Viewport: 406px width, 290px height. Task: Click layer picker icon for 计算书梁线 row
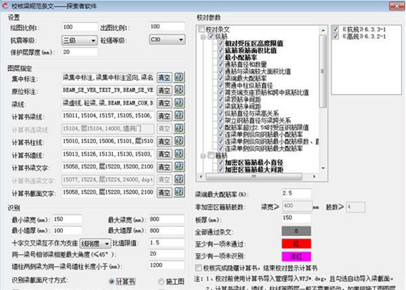click(x=179, y=116)
